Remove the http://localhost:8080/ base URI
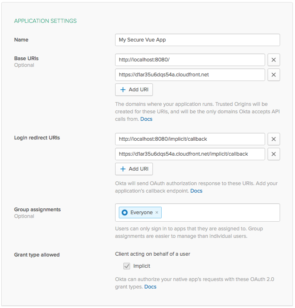295x308 pixels. tap(273, 60)
